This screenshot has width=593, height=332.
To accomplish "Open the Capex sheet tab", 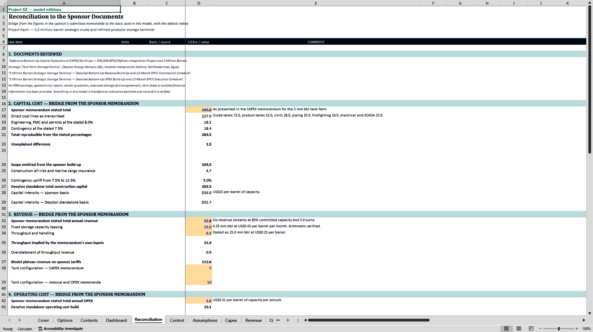I will [x=231, y=320].
